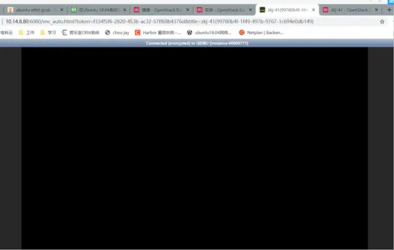Open a new browser tab with plus

tap(389, 10)
